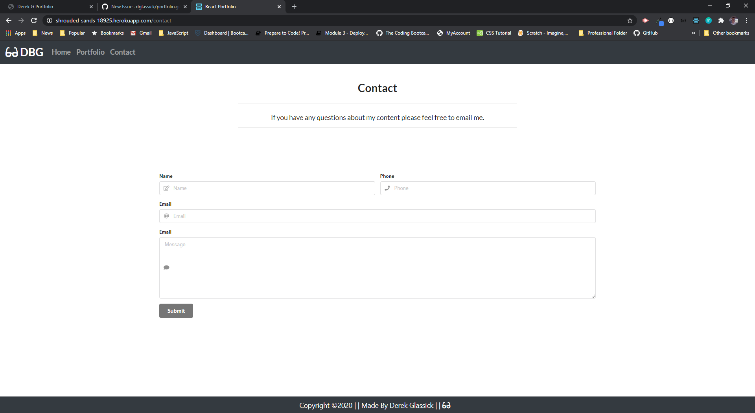Open the GitHub bookmark

click(645, 33)
